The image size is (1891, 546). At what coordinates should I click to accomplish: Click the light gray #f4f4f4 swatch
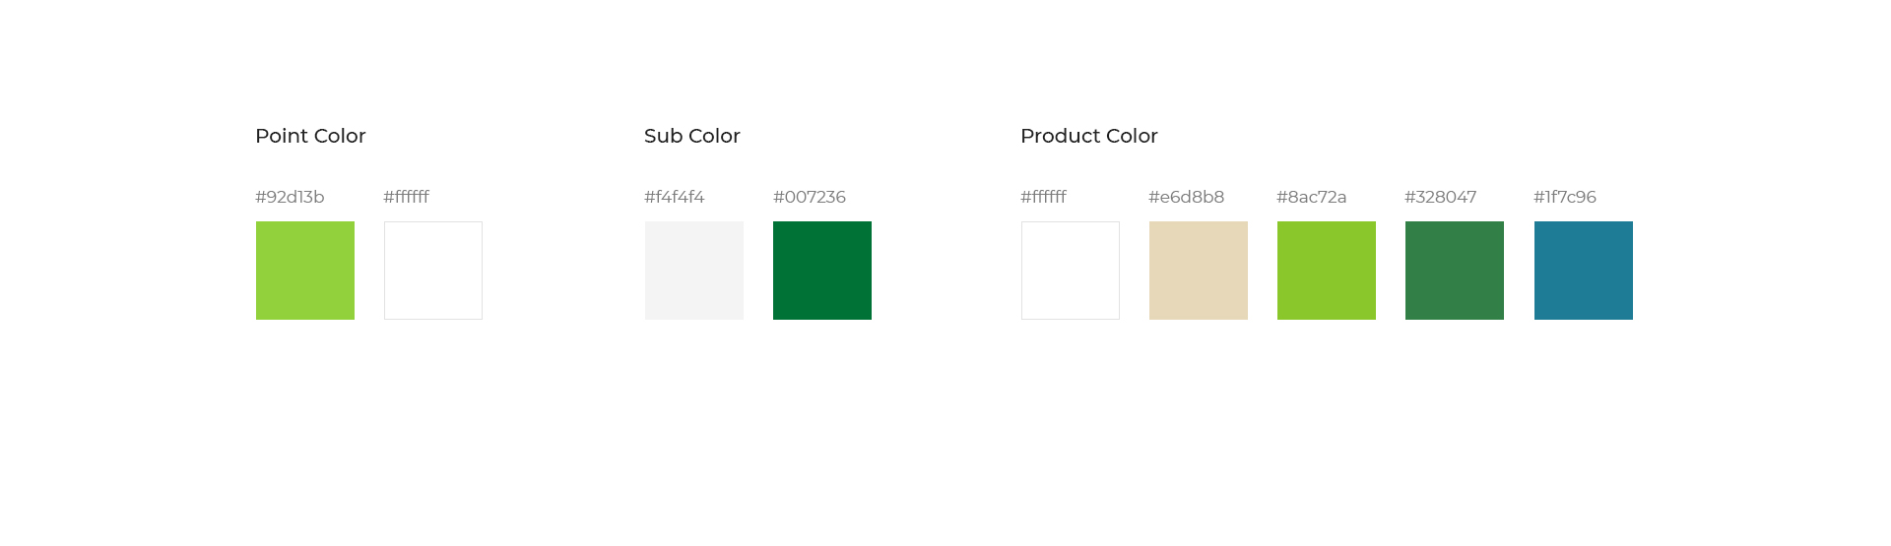coord(694,271)
